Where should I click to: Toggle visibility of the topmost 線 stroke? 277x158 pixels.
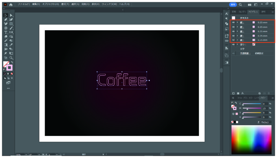pyautogui.click(x=233, y=22)
